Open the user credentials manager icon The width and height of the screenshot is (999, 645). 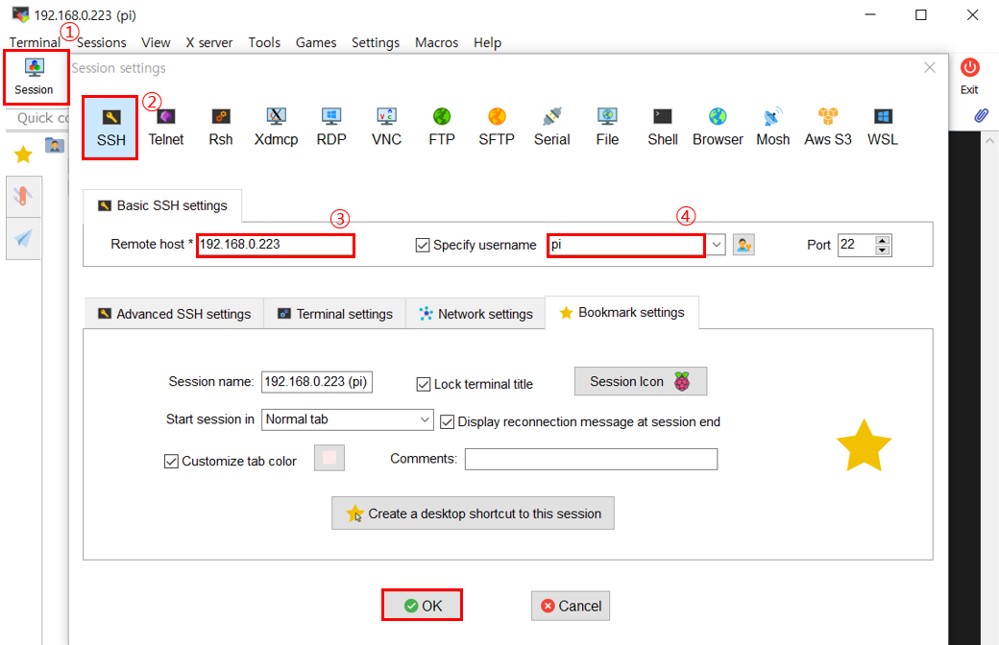pos(743,245)
